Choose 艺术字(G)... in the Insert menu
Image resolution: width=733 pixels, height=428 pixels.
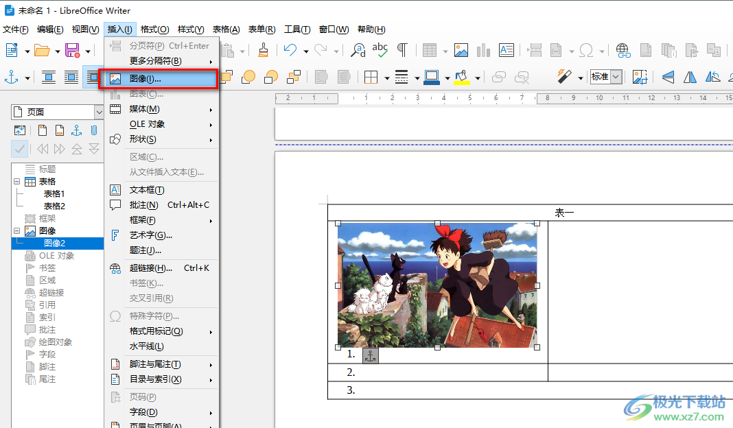point(161,235)
